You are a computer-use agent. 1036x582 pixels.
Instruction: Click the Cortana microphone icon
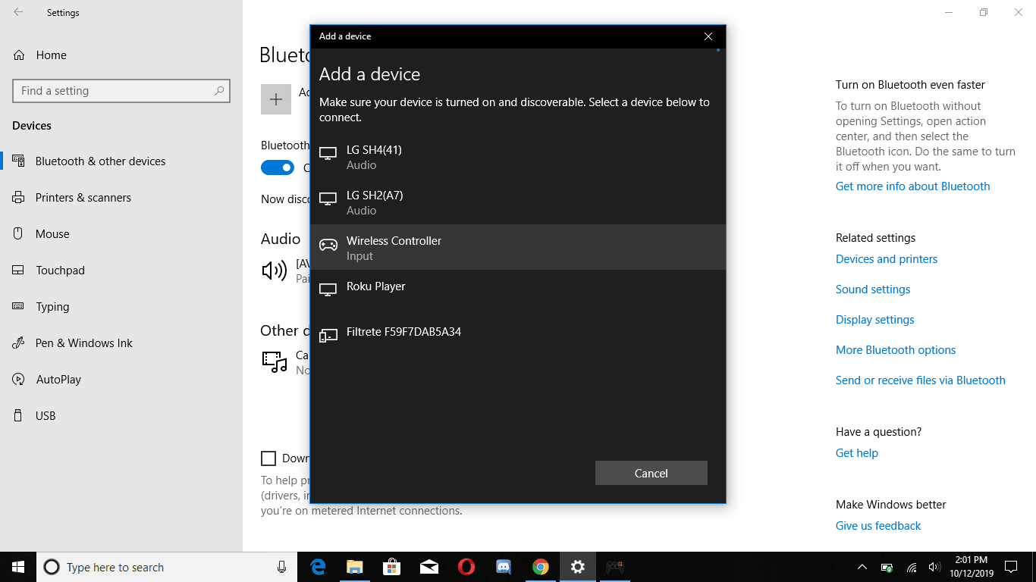pyautogui.click(x=281, y=567)
